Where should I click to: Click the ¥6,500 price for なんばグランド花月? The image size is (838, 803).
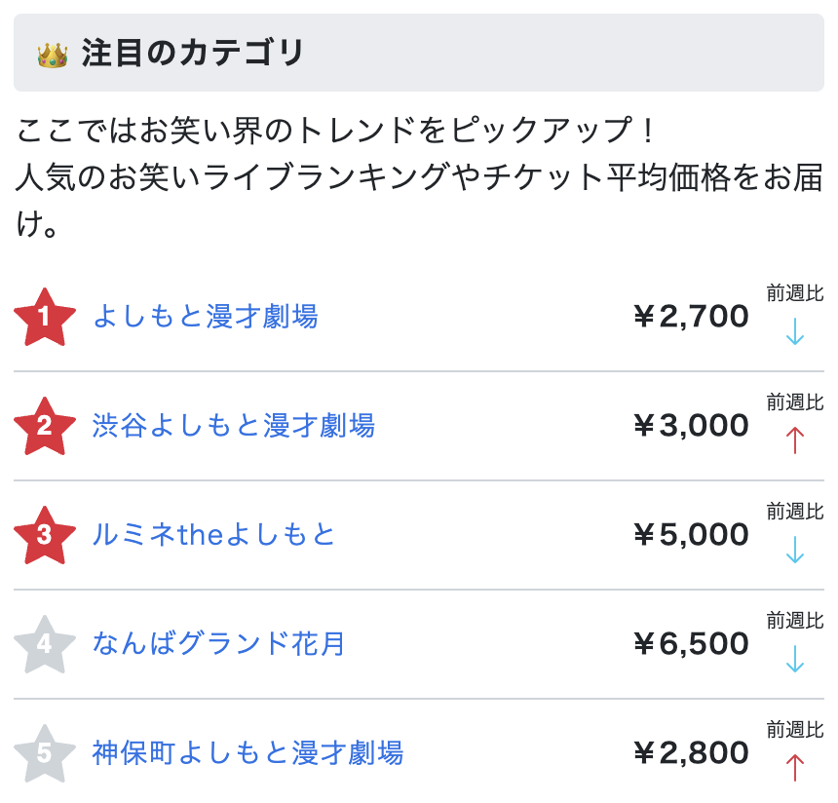pyautogui.click(x=691, y=644)
